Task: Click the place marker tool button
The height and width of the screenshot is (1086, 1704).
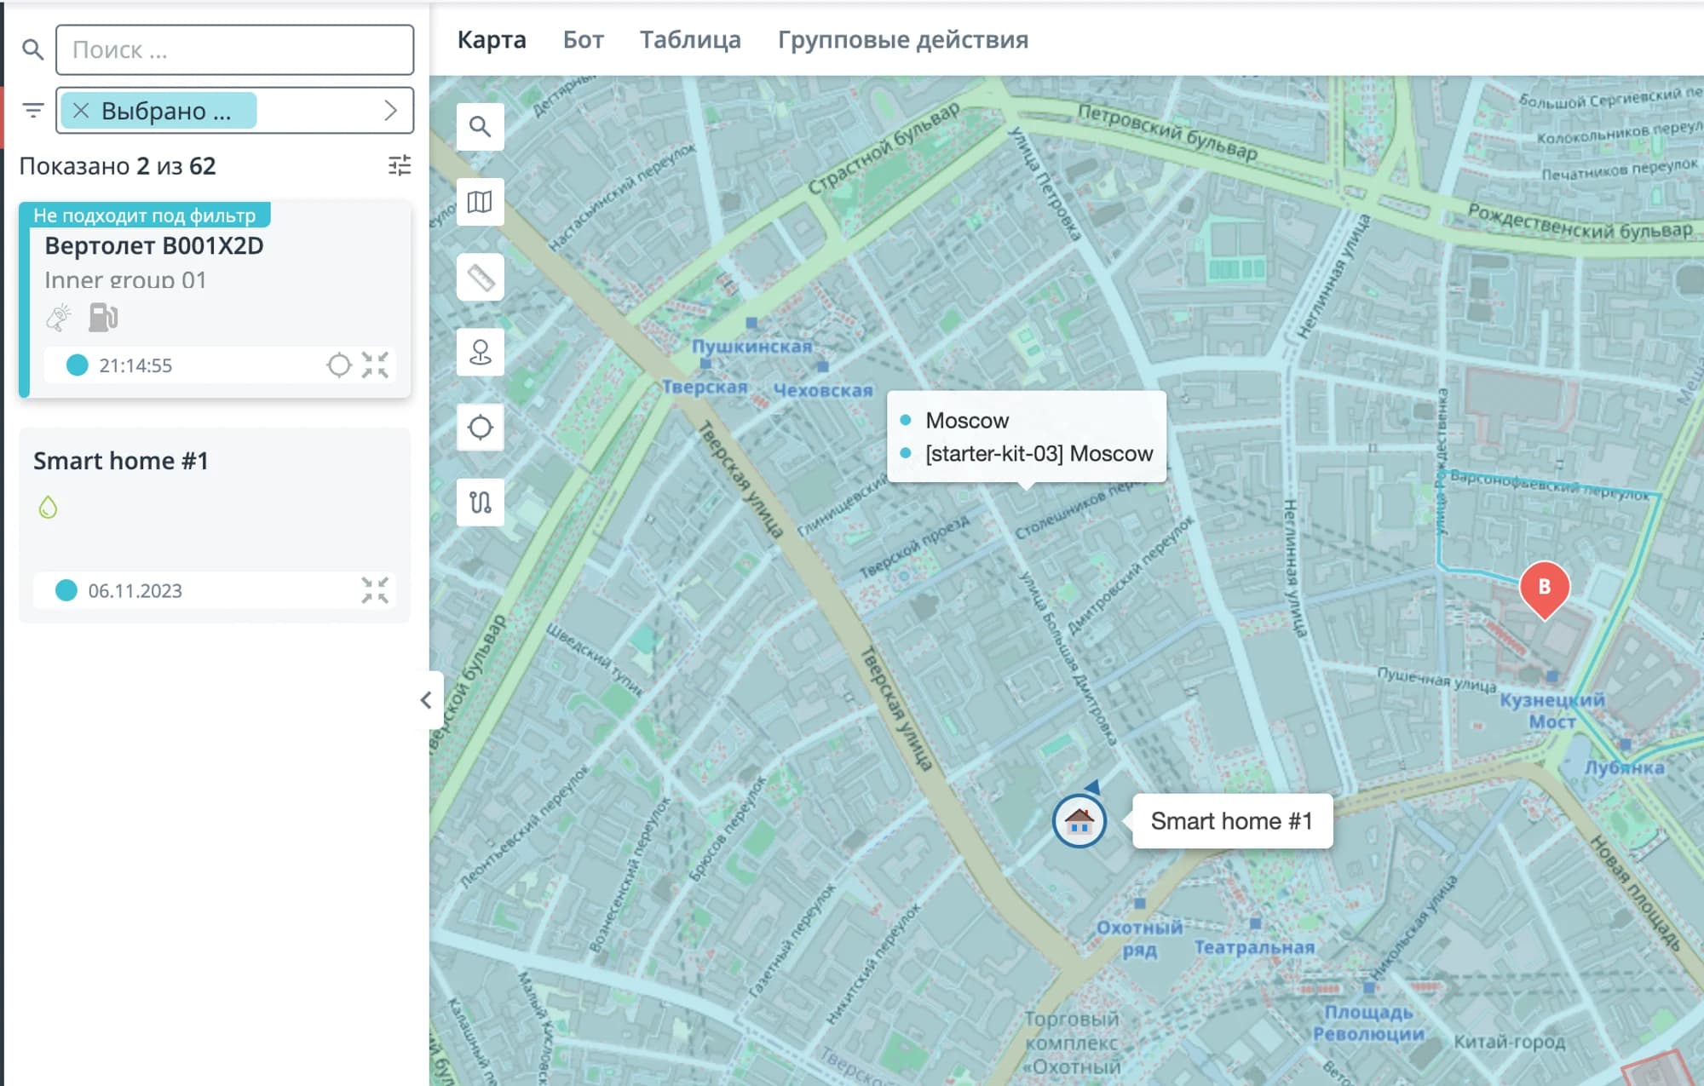Action: coord(480,352)
